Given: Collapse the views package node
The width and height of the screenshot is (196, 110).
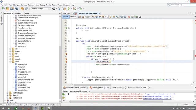Looking at the screenshot, I should coord(10,62).
